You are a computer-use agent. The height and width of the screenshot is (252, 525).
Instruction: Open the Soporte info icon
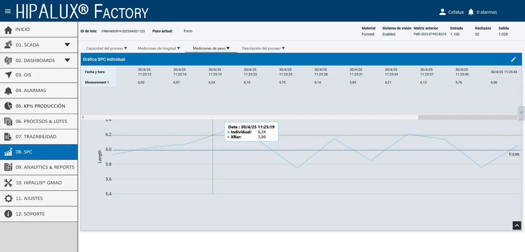tap(8, 214)
